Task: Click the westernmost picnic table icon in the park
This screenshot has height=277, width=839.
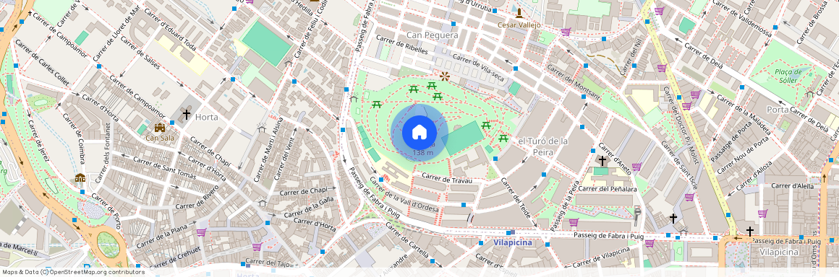Action: point(377,105)
